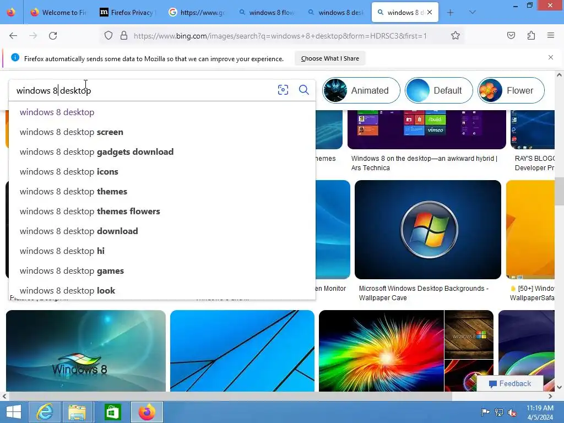
Task: Open Windows logo orb wallpaper thumbnail
Action: [427, 230]
